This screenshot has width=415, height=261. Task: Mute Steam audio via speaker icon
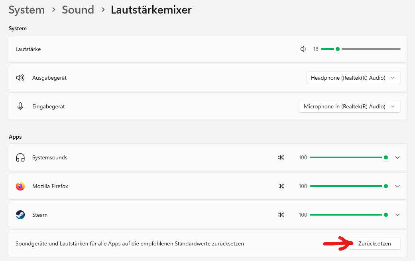click(x=281, y=215)
